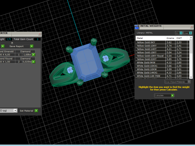195x146 pixels.
Task: Click the Total Gem Count value 3
Action: click(37, 39)
